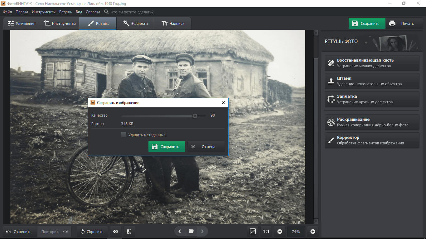Image resolution: width=426 pixels, height=239 pixels.
Task: Open the Colorization (Раскрашивание) tool
Action: [372, 122]
